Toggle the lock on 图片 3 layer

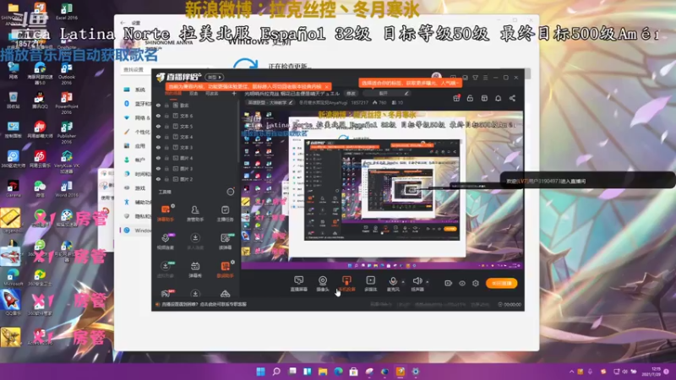[x=166, y=168]
